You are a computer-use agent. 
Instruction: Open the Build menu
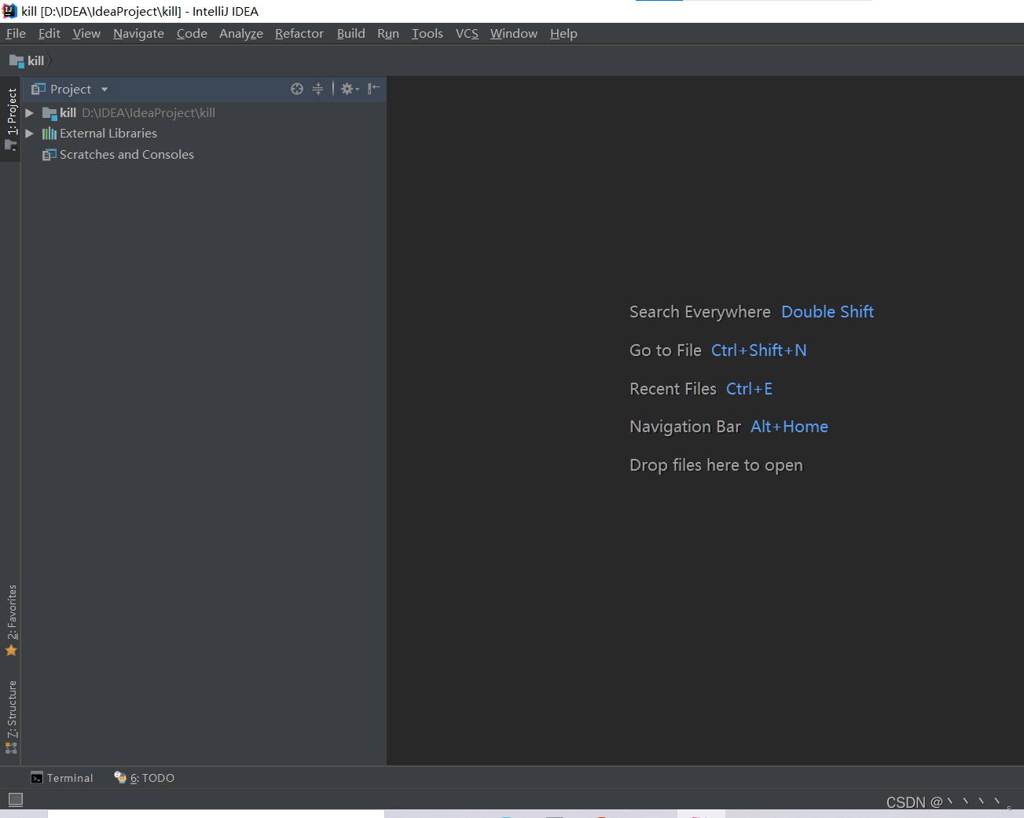(x=351, y=33)
